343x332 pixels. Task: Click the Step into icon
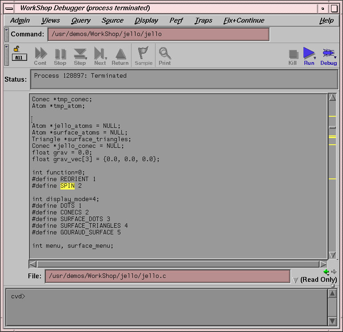[80, 55]
